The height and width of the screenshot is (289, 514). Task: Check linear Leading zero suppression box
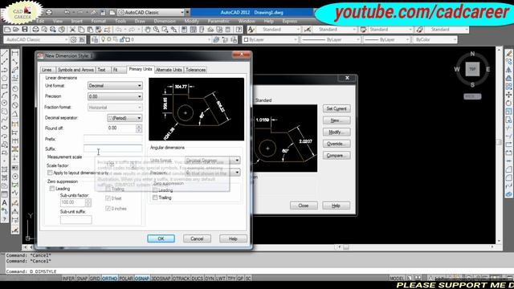[x=51, y=189]
